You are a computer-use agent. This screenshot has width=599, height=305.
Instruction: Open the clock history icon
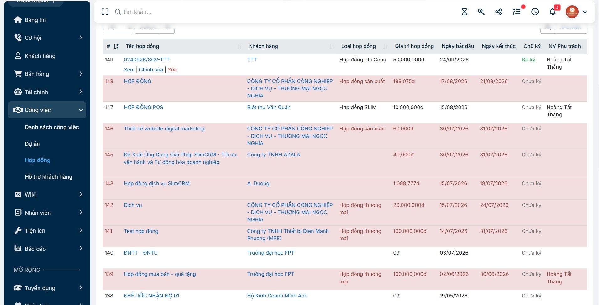(x=535, y=12)
